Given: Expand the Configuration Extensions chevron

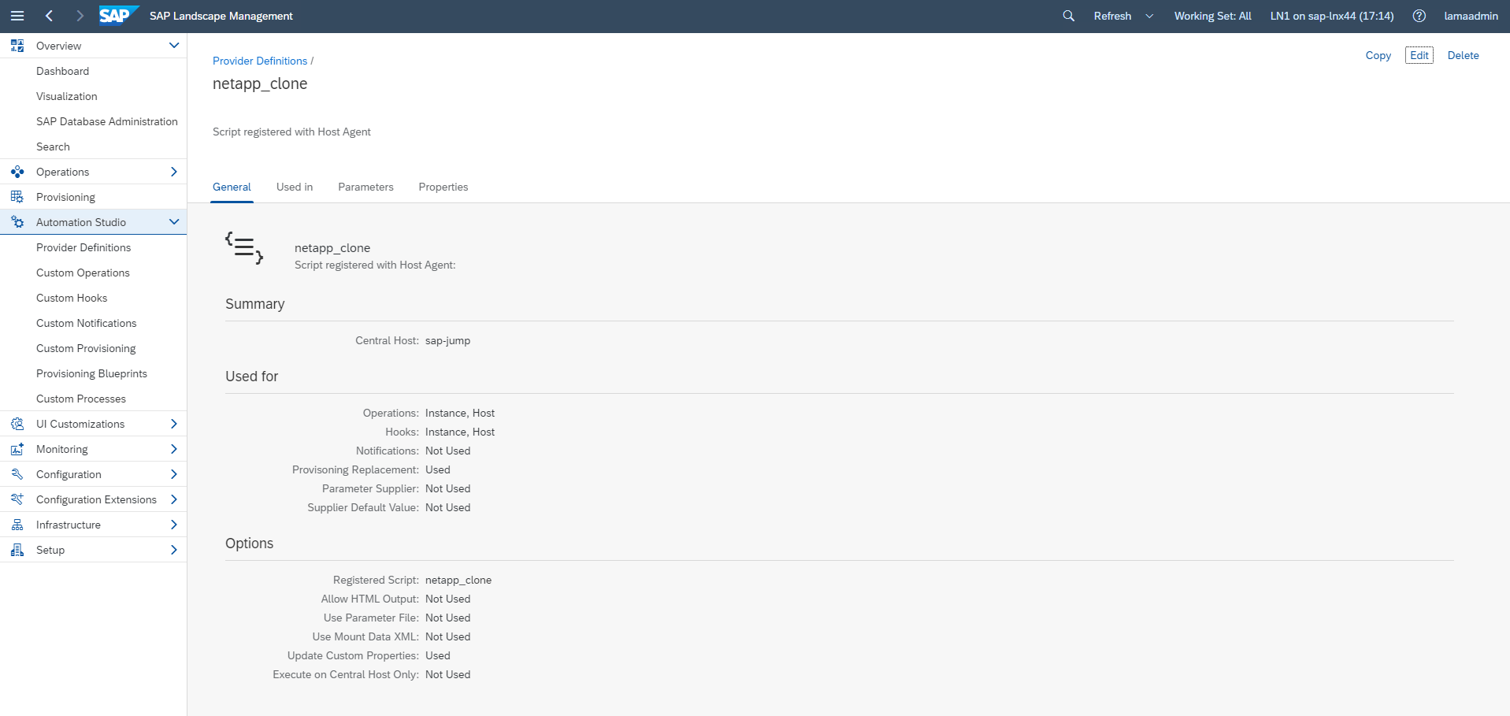Looking at the screenshot, I should tap(174, 499).
